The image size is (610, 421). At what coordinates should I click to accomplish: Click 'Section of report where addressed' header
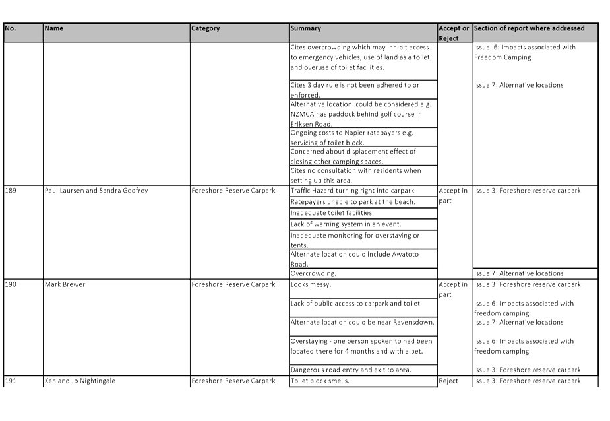(535, 33)
